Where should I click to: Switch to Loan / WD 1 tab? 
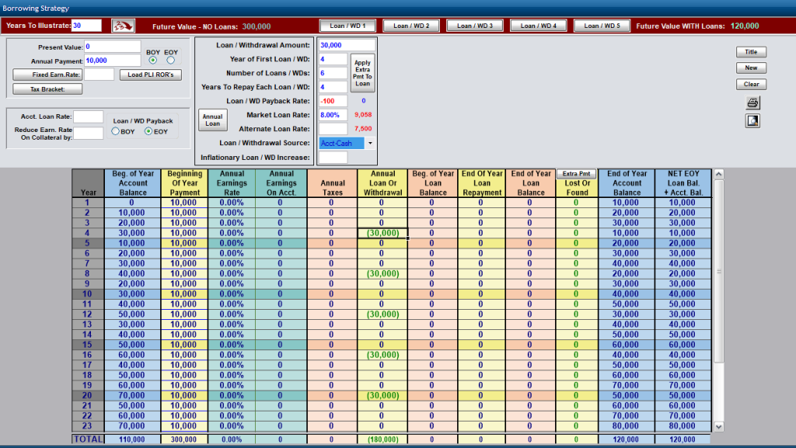click(x=347, y=26)
